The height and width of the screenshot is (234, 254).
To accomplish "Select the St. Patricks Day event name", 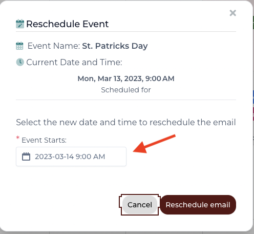I will 115,46.
